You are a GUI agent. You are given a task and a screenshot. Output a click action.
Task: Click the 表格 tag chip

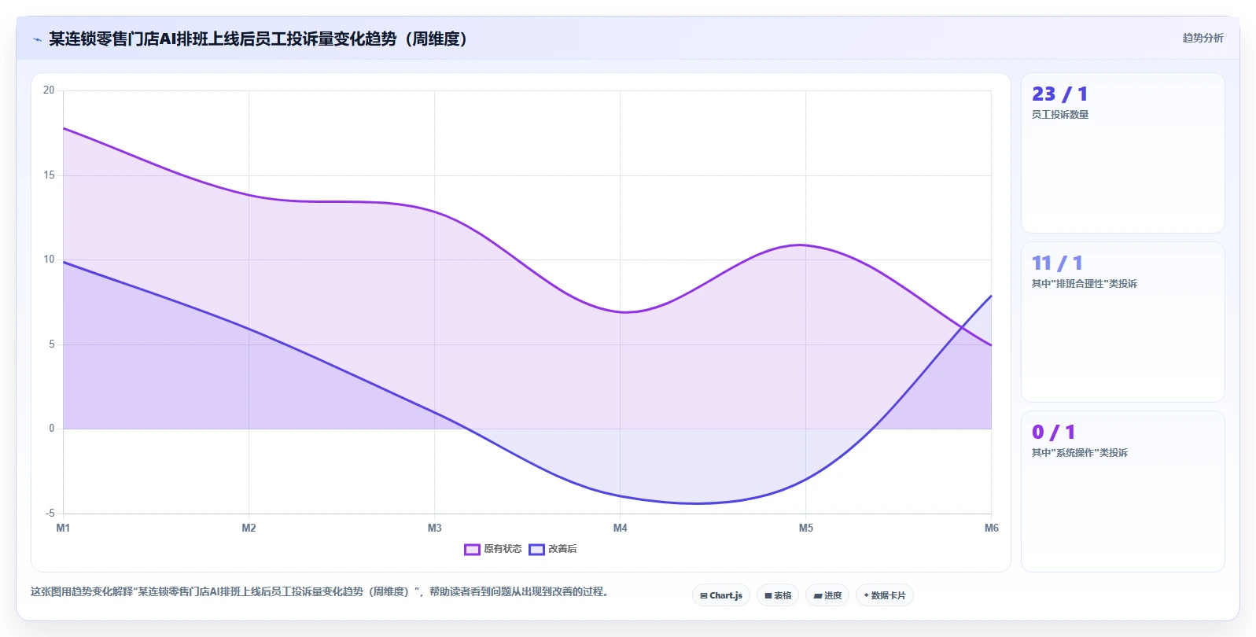pos(778,595)
